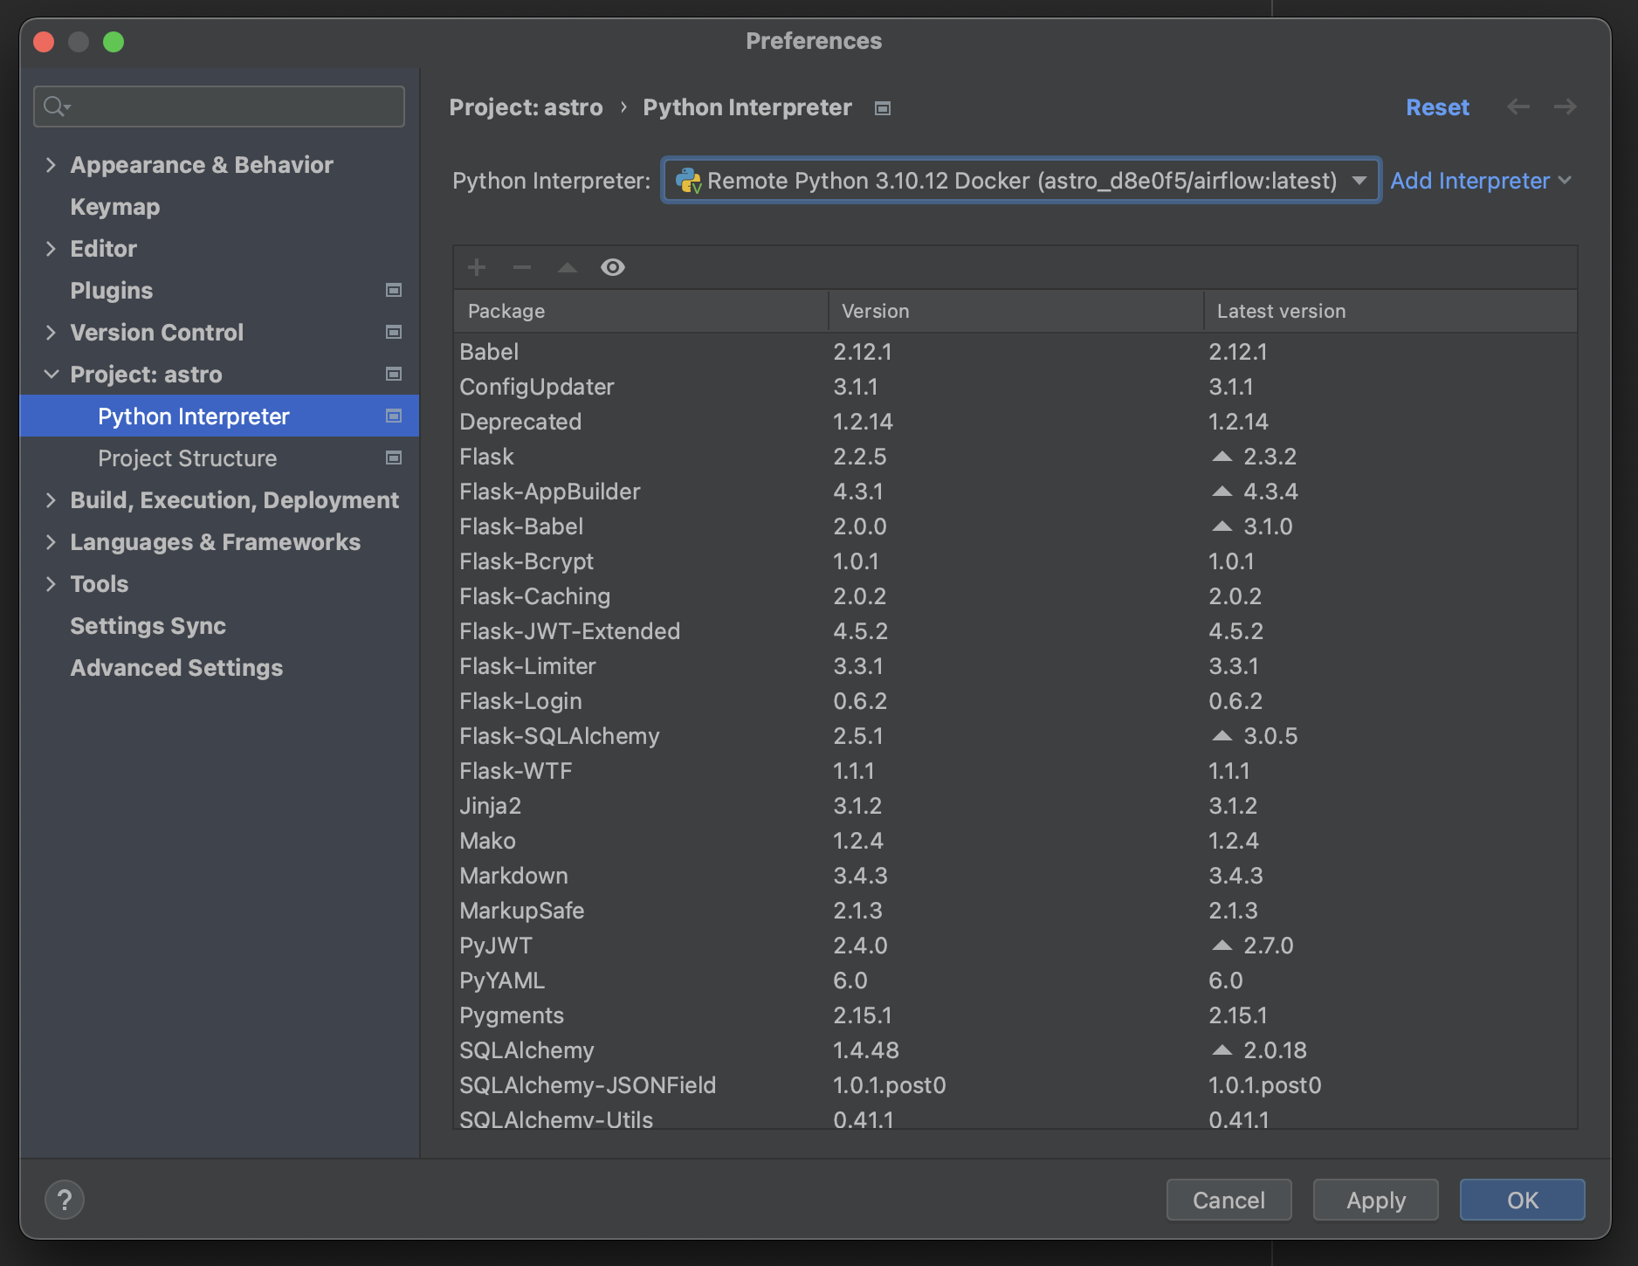Click the Reset link

[1437, 107]
